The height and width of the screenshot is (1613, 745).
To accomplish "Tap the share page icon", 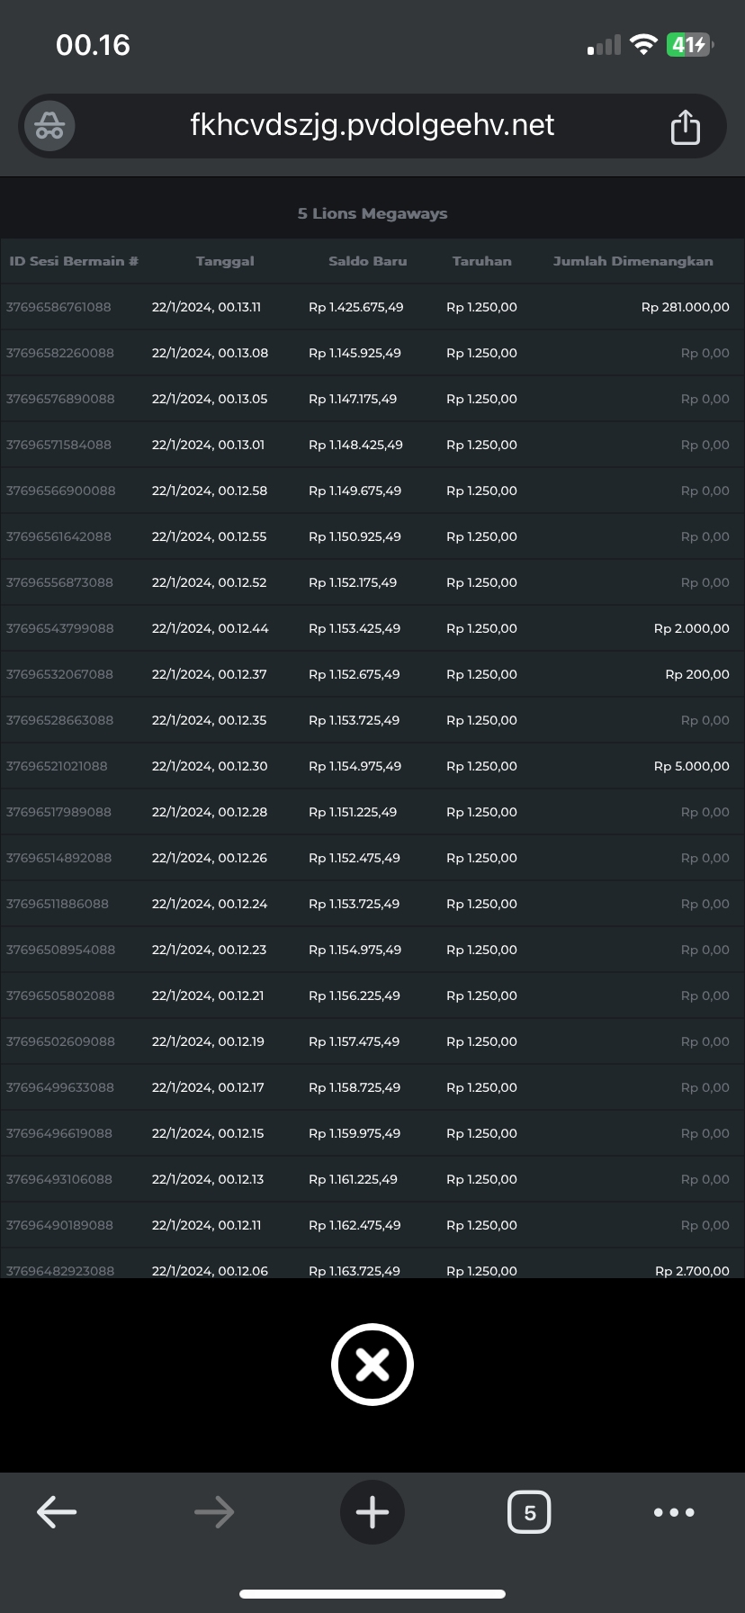I will tap(685, 126).
